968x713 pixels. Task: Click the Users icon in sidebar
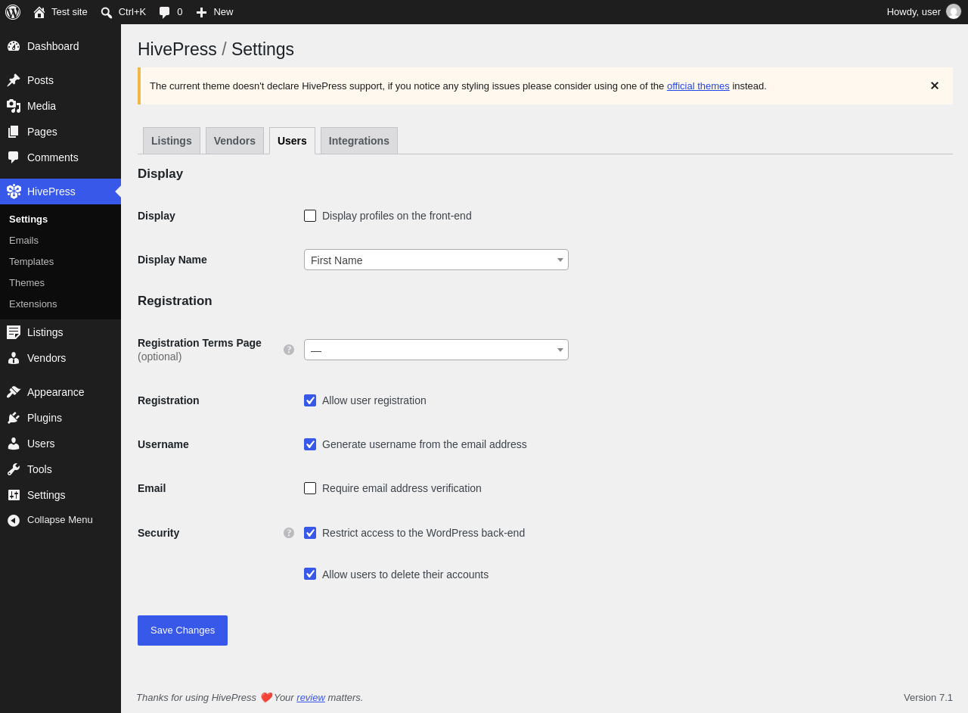pyautogui.click(x=14, y=444)
